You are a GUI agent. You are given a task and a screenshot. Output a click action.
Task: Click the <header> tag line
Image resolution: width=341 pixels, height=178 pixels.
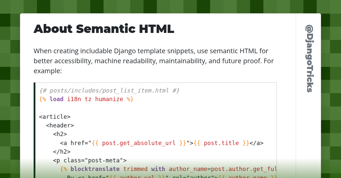point(60,125)
